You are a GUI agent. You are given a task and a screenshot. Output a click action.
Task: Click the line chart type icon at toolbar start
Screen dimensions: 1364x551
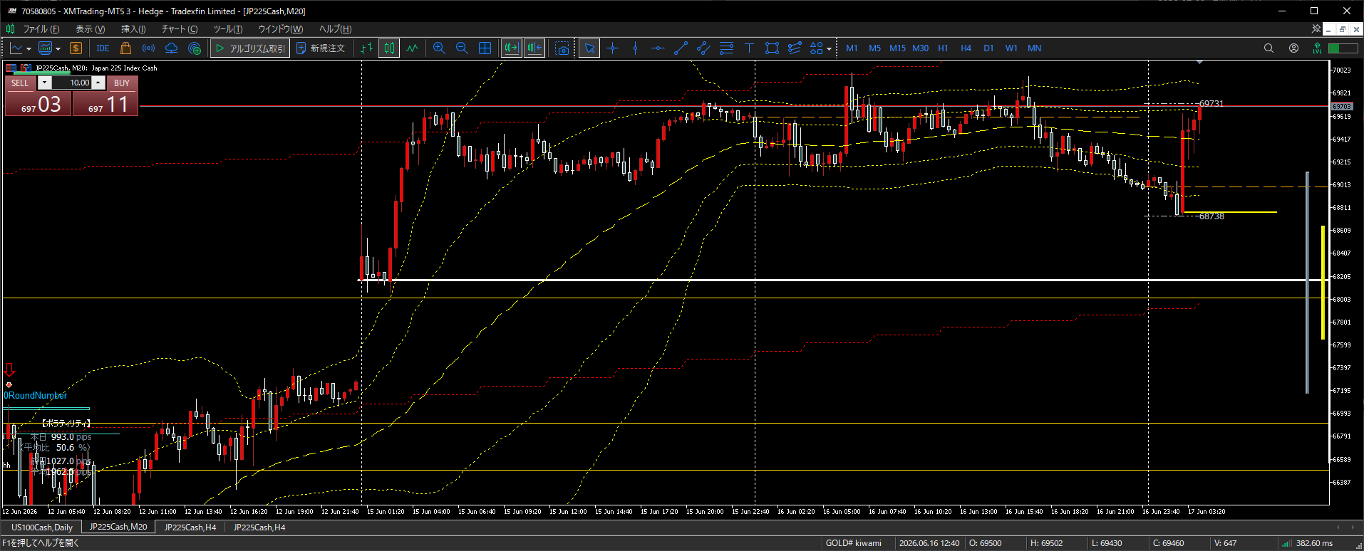pyautogui.click(x=16, y=48)
